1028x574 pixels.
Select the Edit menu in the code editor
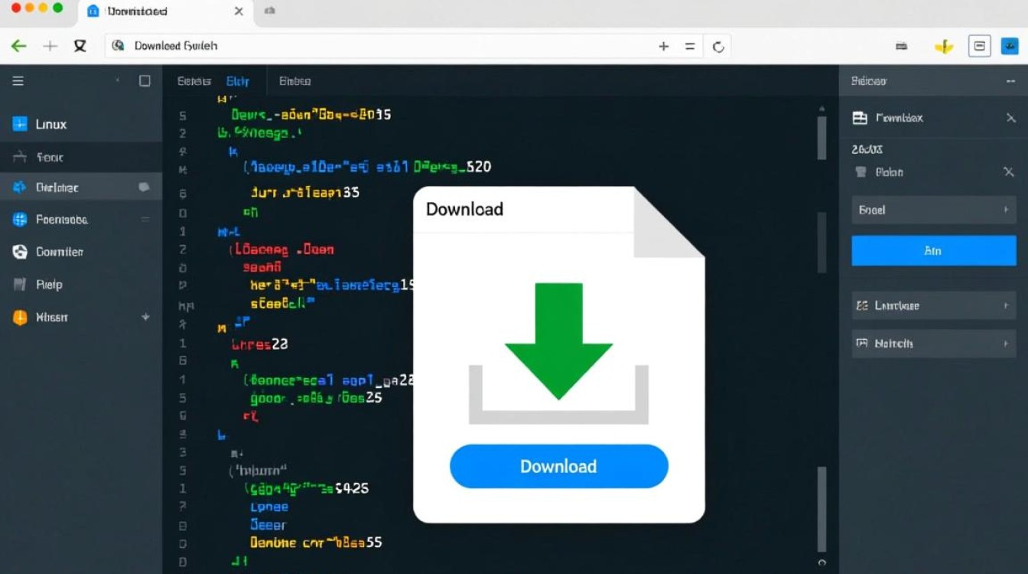[x=238, y=81]
